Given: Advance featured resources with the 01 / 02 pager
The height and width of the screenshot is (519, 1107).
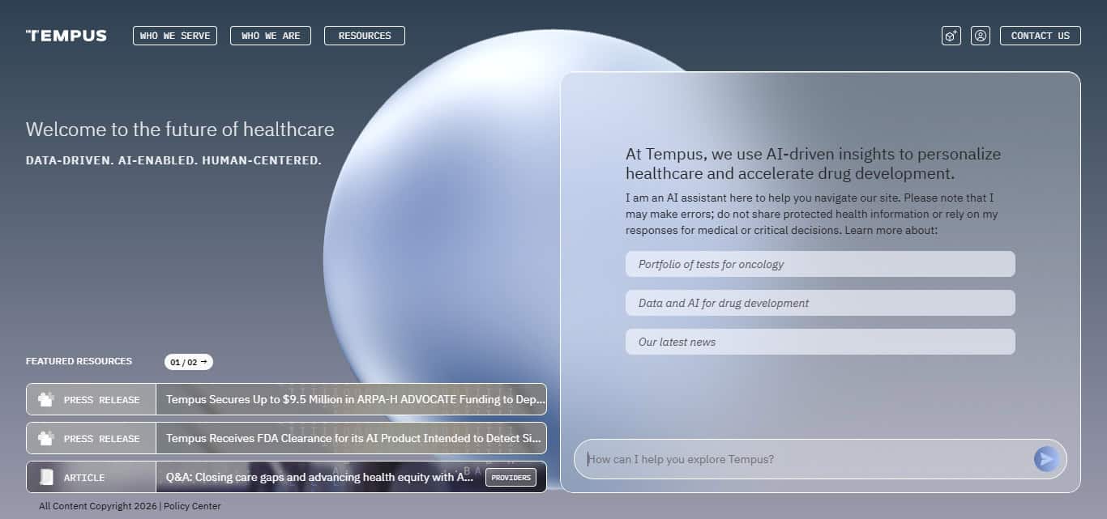Looking at the screenshot, I should (189, 362).
